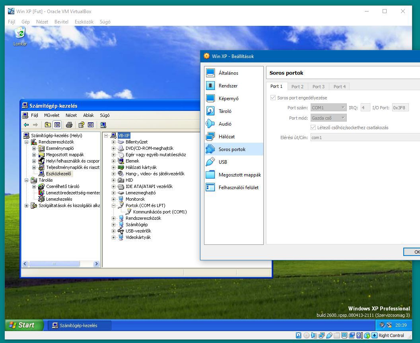Open VirtualBox Eszközök menu
The width and height of the screenshot is (420, 343).
[x=84, y=22]
